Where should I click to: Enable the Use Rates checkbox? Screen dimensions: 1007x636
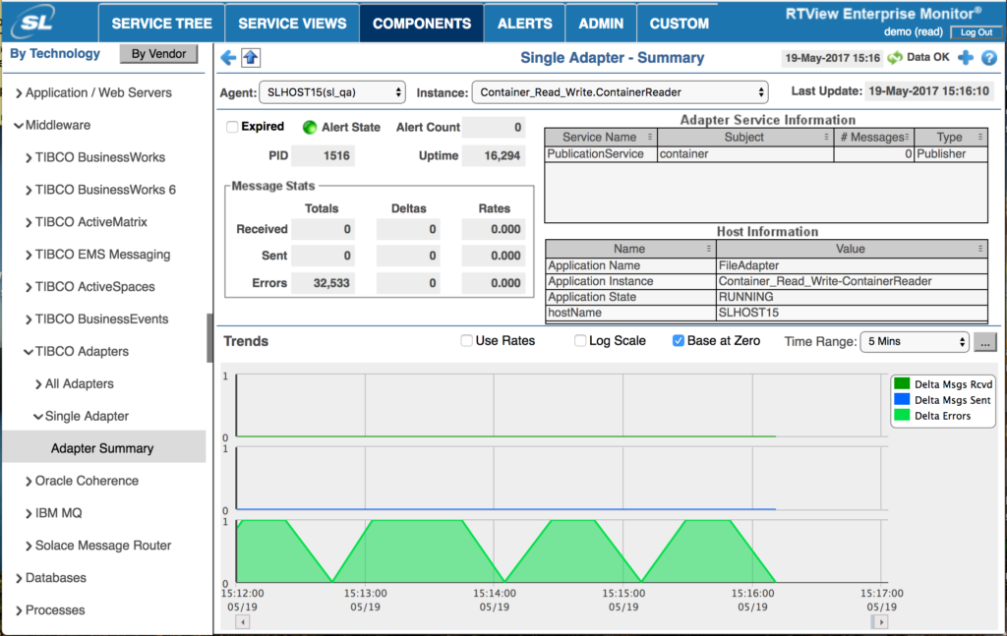(467, 341)
